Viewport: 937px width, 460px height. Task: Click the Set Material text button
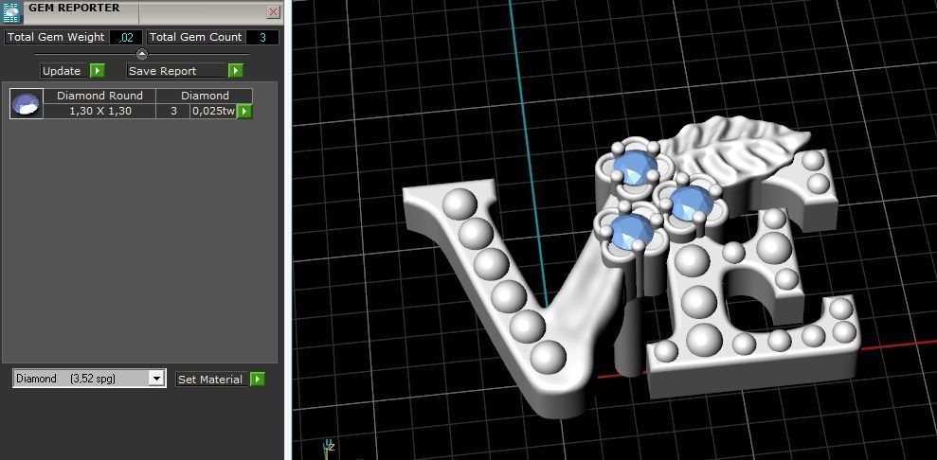210,379
